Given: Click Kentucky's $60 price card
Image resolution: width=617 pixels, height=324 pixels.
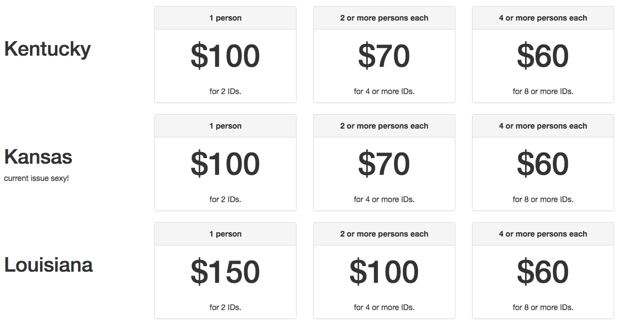Looking at the screenshot, I should click(x=543, y=56).
